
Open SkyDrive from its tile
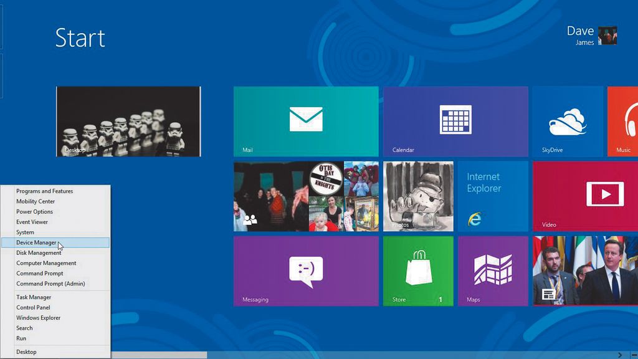click(568, 122)
